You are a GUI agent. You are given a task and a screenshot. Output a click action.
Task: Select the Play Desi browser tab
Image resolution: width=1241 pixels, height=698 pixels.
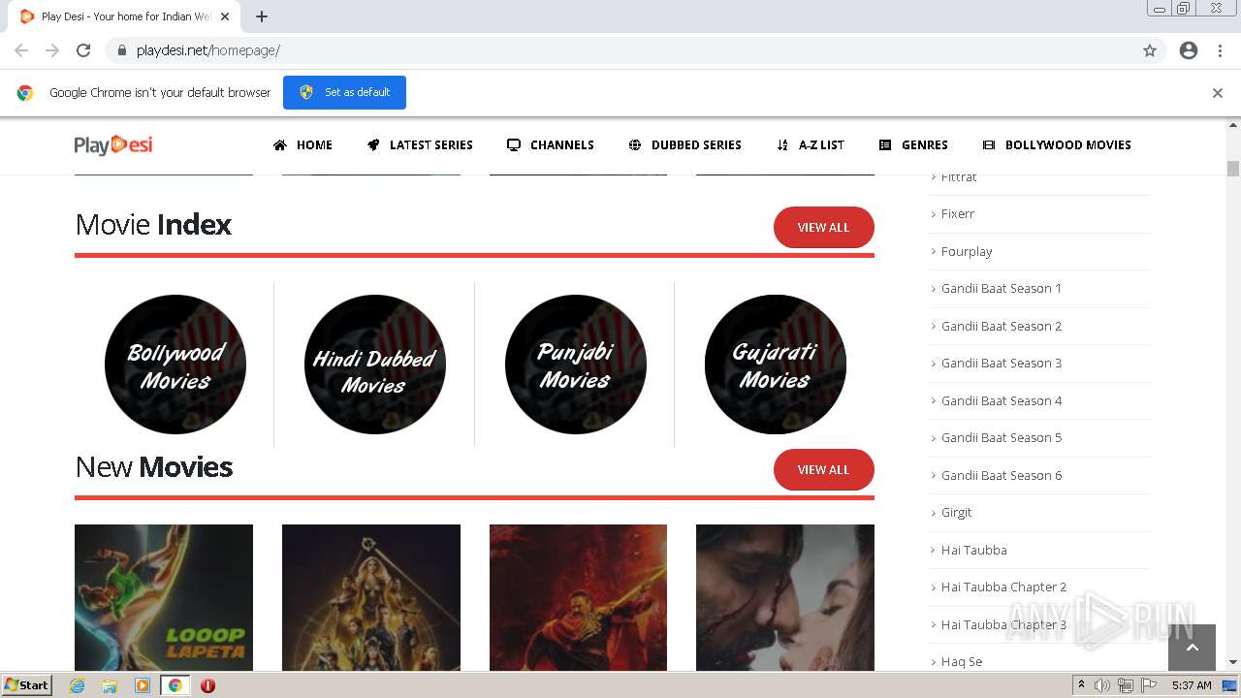point(126,16)
